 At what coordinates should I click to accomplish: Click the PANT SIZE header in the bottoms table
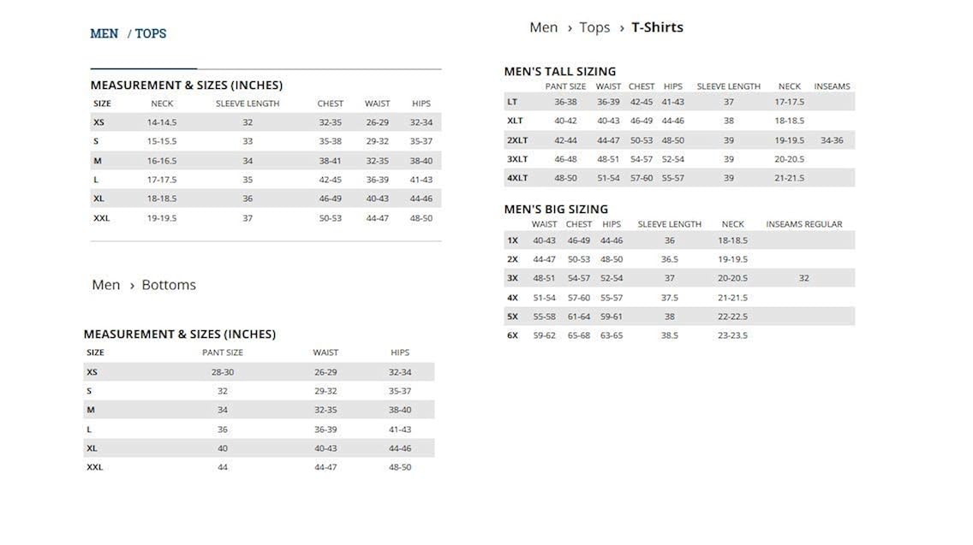(223, 352)
